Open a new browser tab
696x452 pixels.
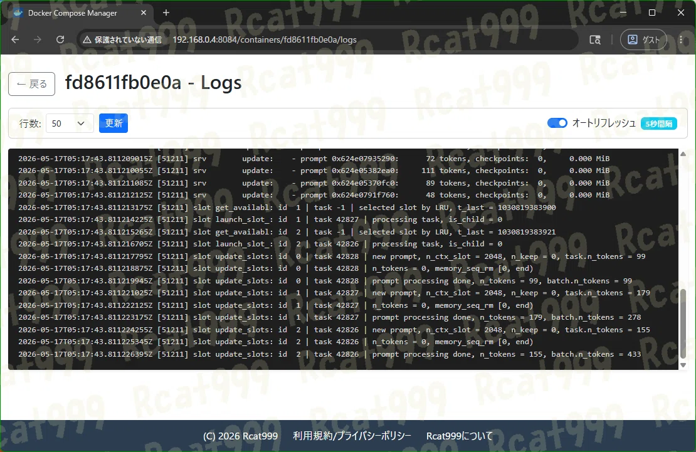(x=166, y=13)
